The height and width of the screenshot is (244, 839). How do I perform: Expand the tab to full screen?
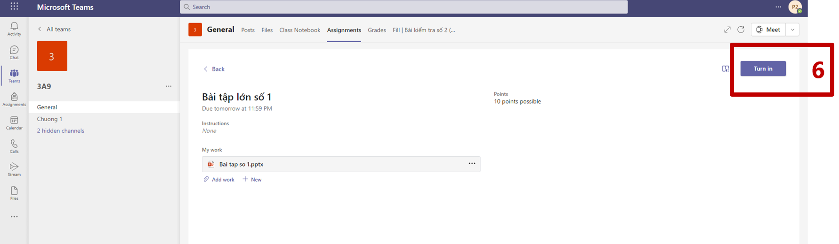pos(727,30)
